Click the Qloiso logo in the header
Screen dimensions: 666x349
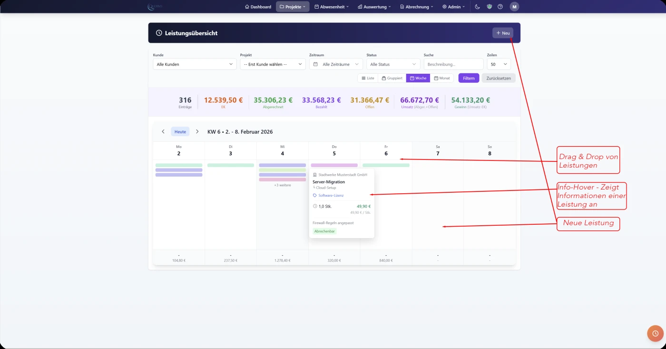155,7
